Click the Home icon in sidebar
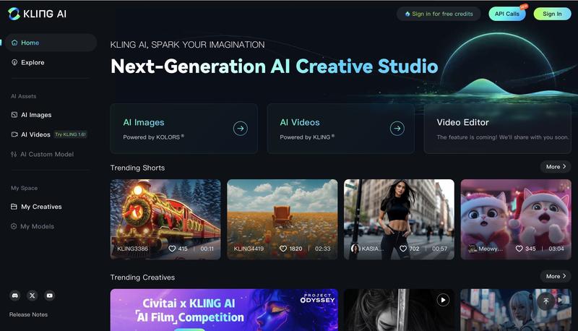Viewport: 578px width, 331px height. [x=14, y=43]
